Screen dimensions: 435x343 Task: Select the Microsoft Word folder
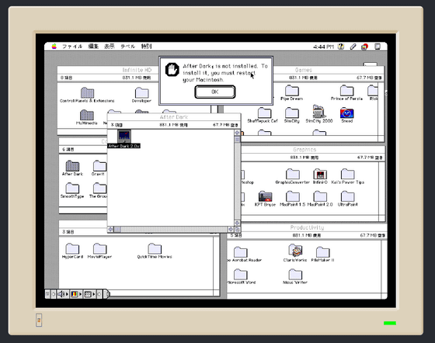pyautogui.click(x=241, y=276)
